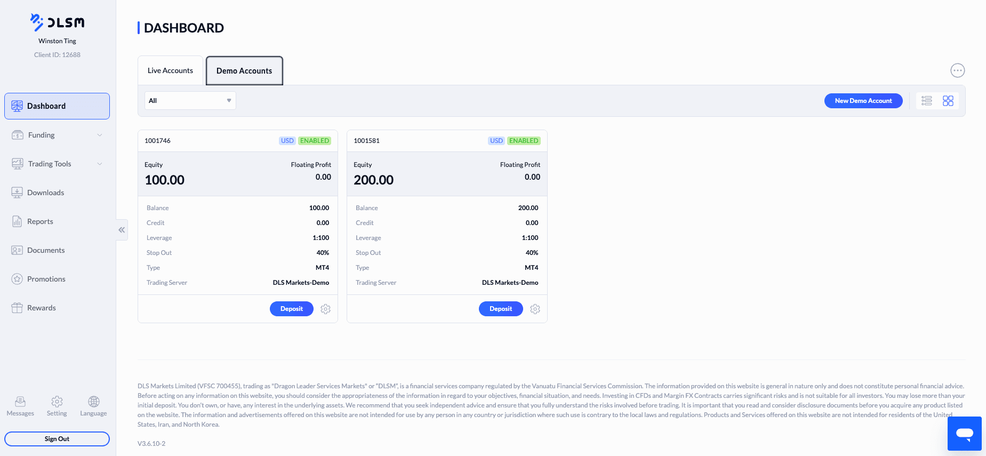Open settings gear for account 1001746

coord(326,309)
